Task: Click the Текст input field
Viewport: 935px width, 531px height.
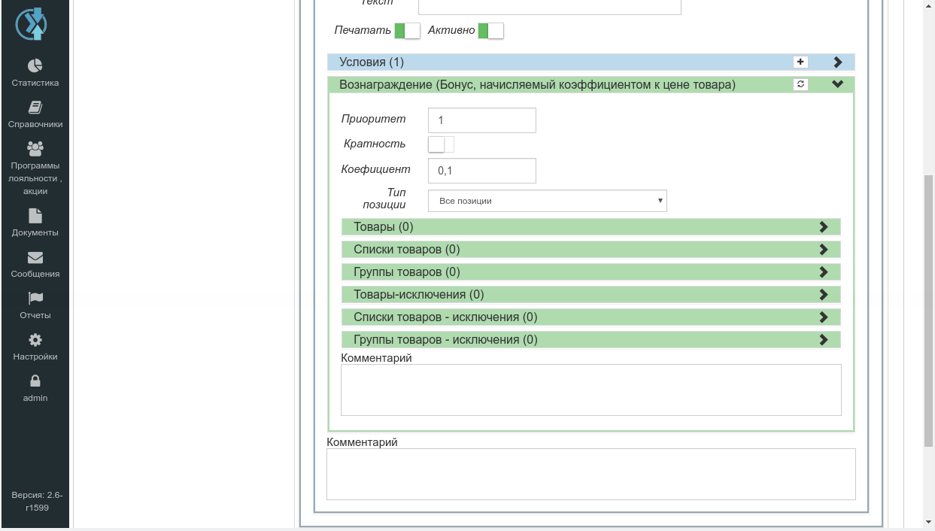Action: tap(550, 7)
